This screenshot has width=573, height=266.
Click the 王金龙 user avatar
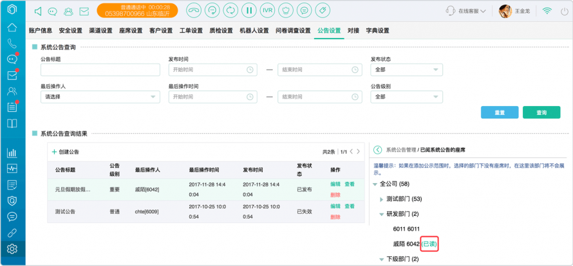(505, 12)
